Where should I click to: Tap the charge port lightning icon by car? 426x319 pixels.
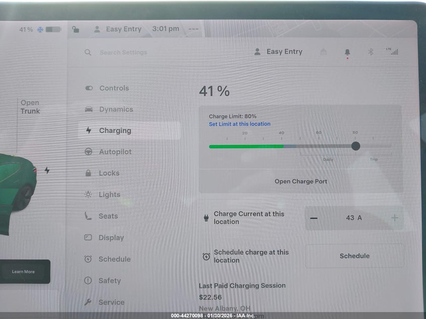click(x=47, y=170)
